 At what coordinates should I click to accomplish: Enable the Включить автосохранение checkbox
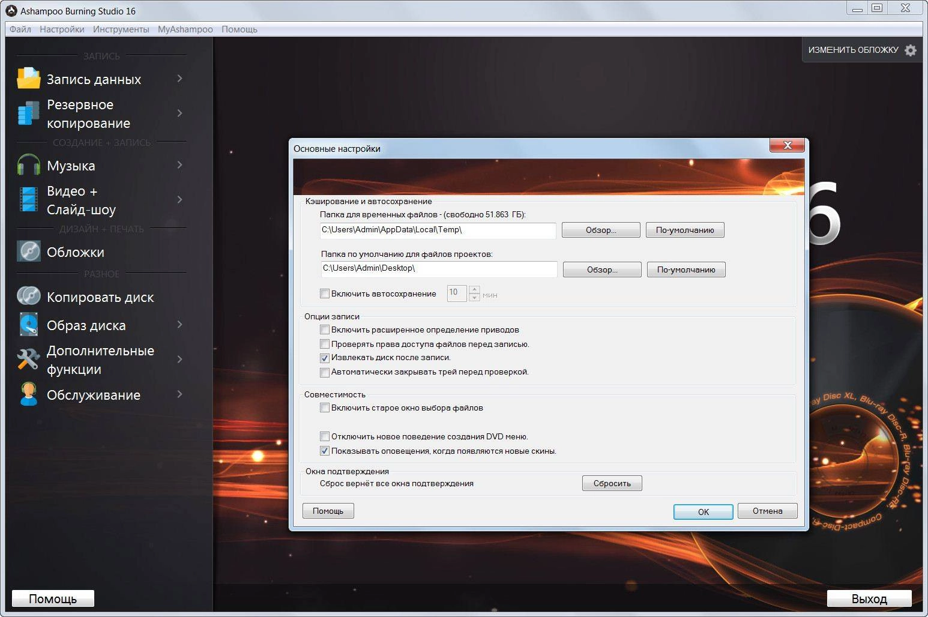point(325,293)
